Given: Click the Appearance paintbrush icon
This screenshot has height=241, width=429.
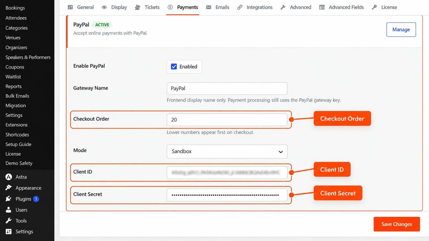Looking at the screenshot, I should click(9, 188).
